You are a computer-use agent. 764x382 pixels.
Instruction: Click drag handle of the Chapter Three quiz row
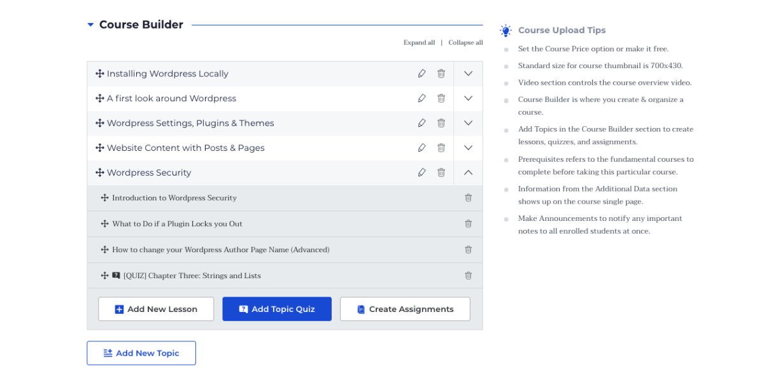105,276
